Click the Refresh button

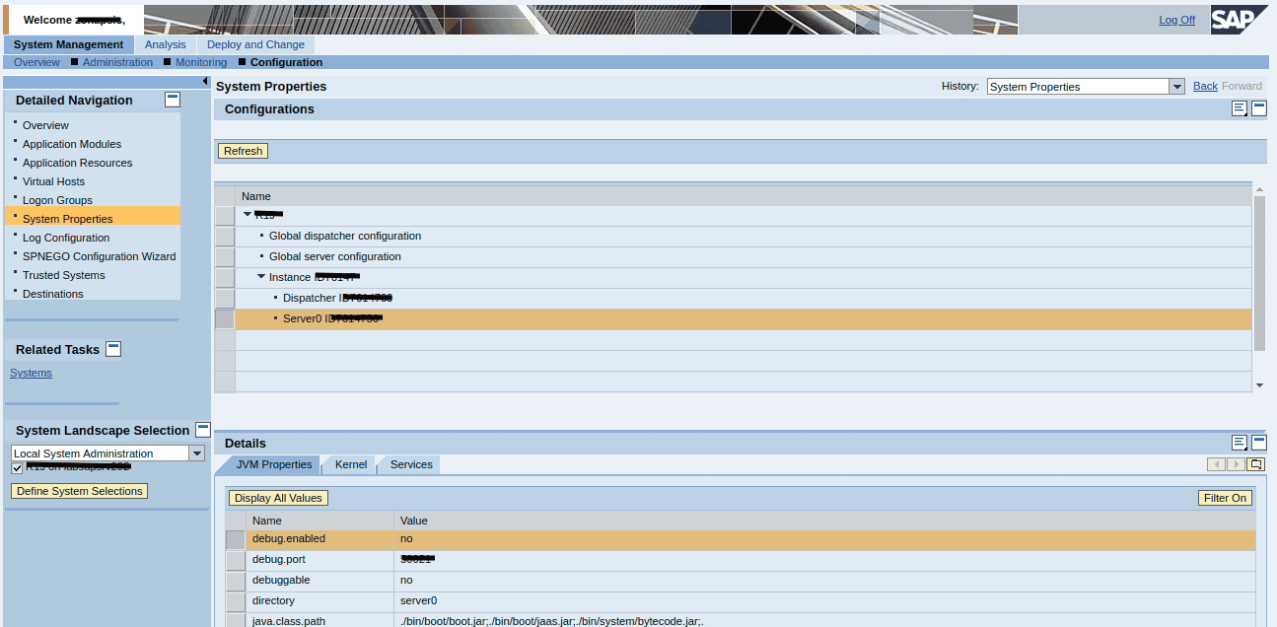(243, 150)
